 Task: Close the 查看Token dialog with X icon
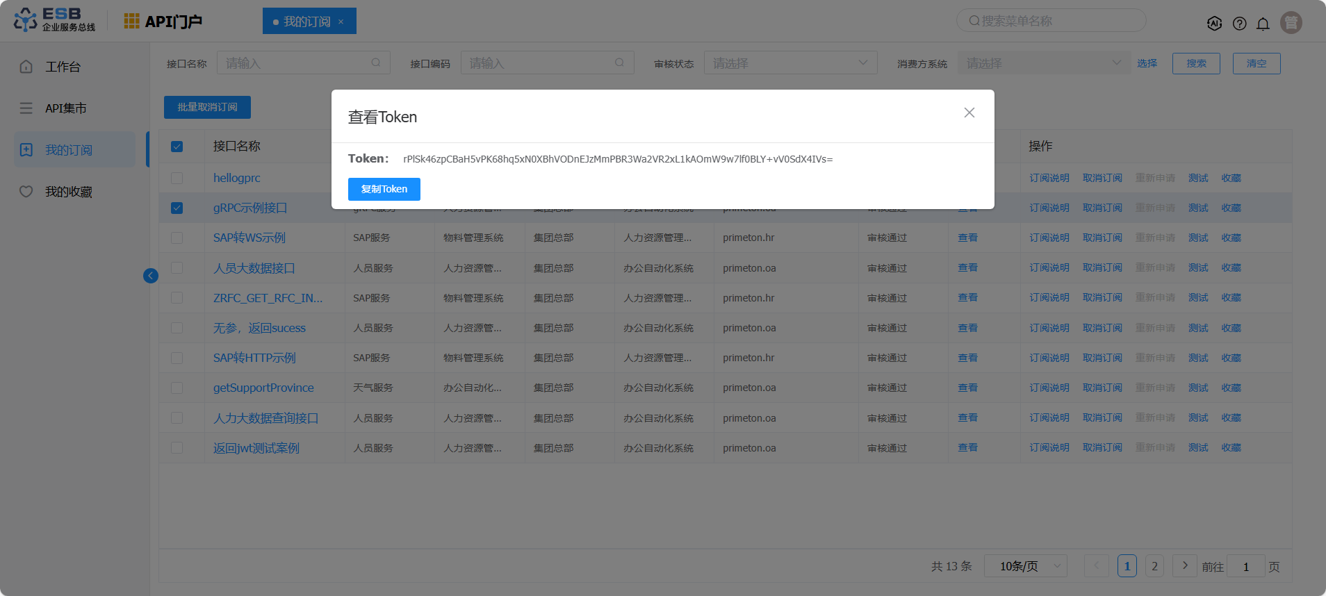click(x=969, y=113)
